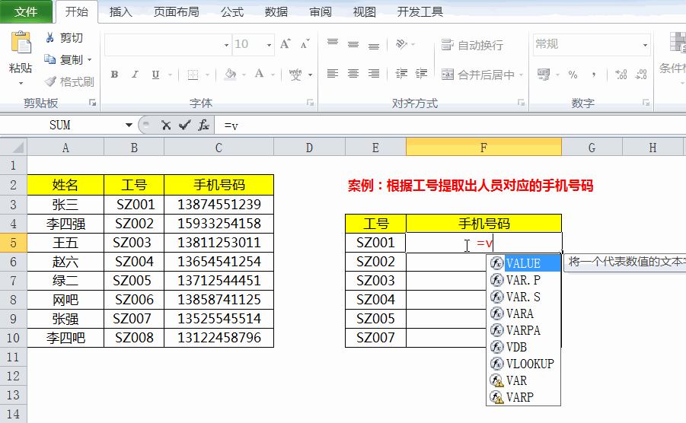Toggle italic formatting
This screenshot has width=686, height=423.
(x=136, y=75)
